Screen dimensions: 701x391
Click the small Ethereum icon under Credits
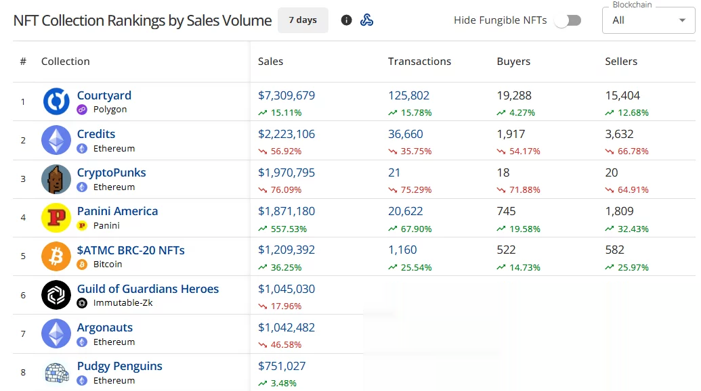(82, 148)
